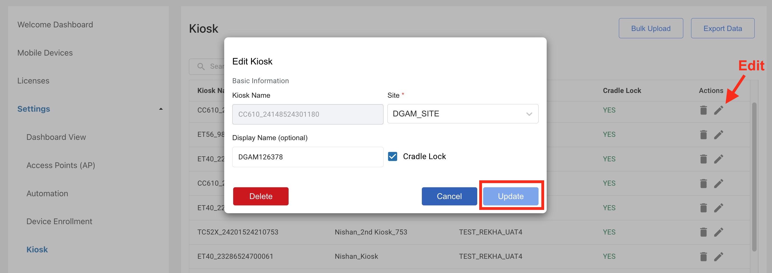The height and width of the screenshot is (273, 772).
Task: Click trash icon in the first kiosk table row
Action: pyautogui.click(x=703, y=110)
